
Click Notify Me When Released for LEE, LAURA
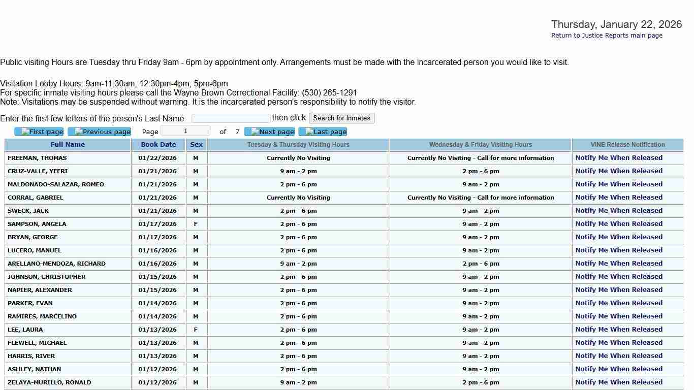coord(619,330)
